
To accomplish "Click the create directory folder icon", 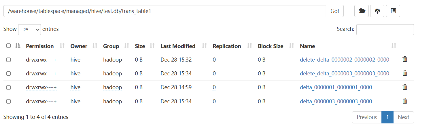I will click(x=362, y=11).
